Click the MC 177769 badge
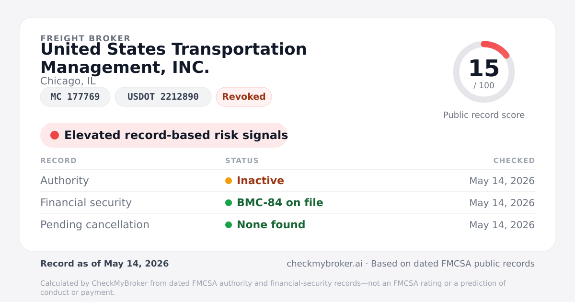Screen dimensions: 575x302 click(x=75, y=97)
